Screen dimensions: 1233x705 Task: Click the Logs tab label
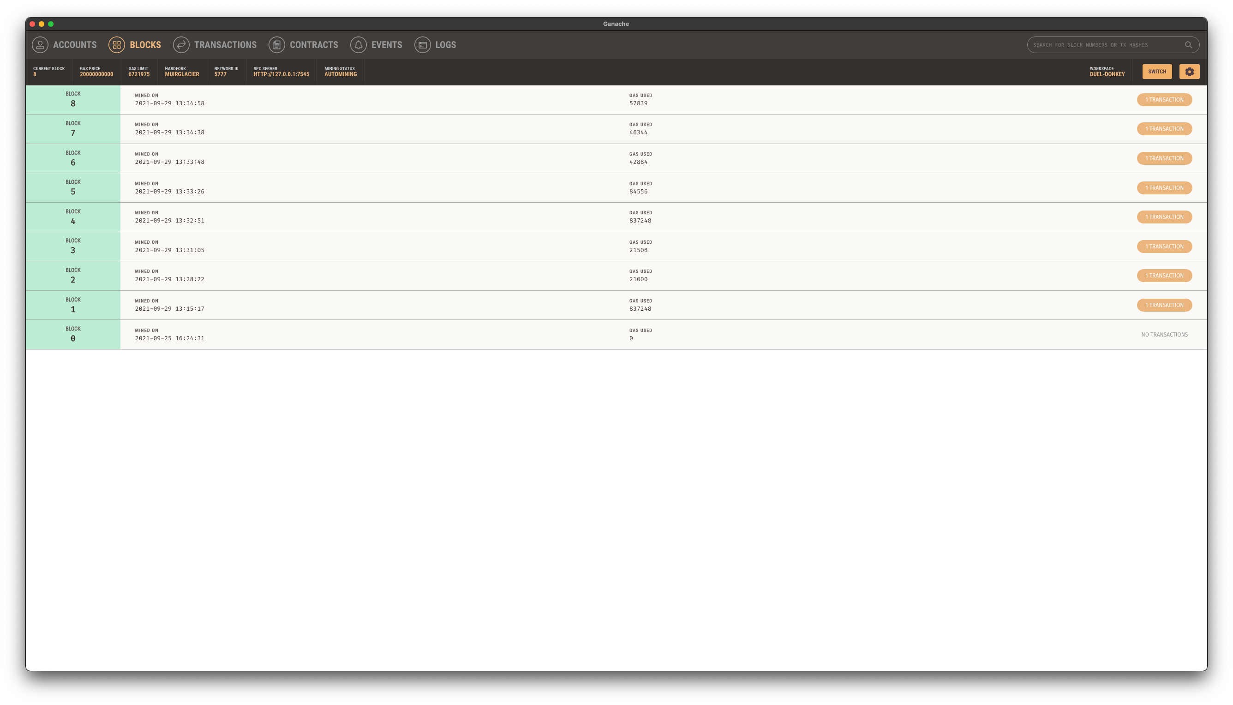(x=445, y=44)
